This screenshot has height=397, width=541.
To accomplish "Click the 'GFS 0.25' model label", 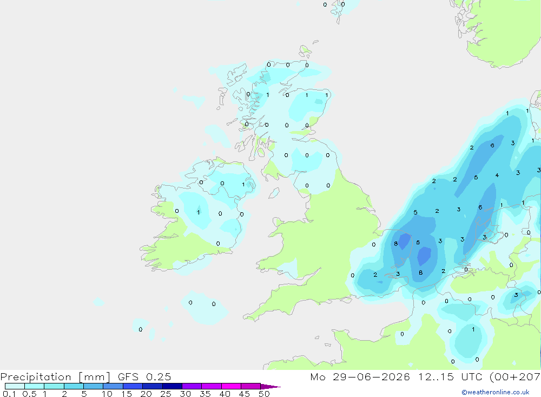I will (144, 377).
